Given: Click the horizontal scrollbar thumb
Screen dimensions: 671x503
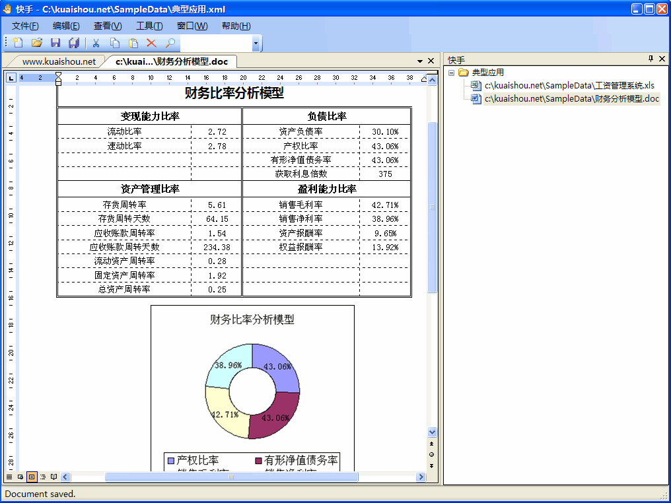Looking at the screenshot, I should (231, 477).
